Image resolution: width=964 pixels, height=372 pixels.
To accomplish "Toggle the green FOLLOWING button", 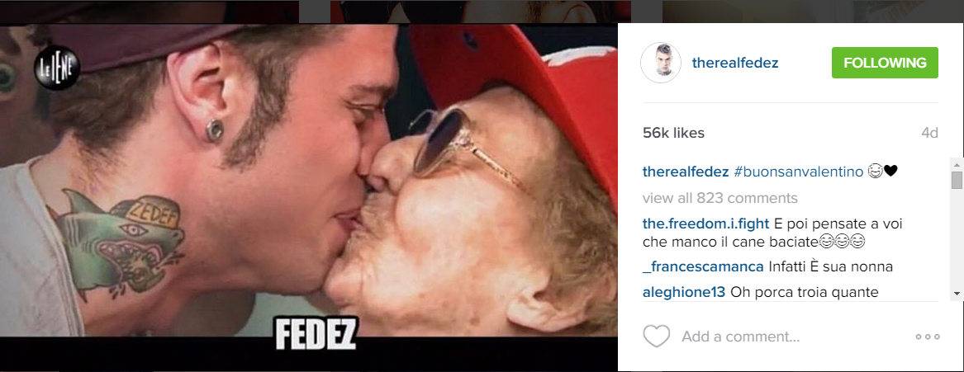I will 885,63.
